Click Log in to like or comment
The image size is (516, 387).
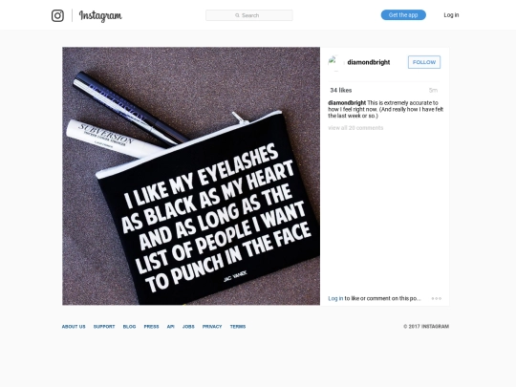[335, 298]
